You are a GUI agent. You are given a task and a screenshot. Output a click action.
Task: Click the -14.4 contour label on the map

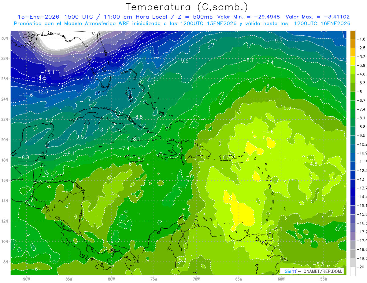[39, 77]
